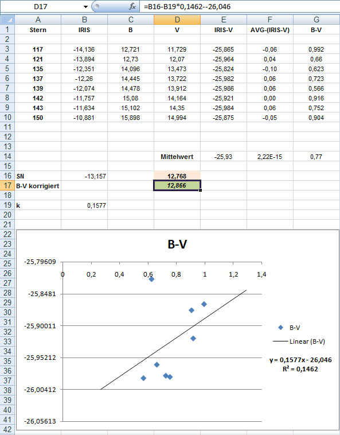Click the Mittelwert label cell

click(177, 157)
